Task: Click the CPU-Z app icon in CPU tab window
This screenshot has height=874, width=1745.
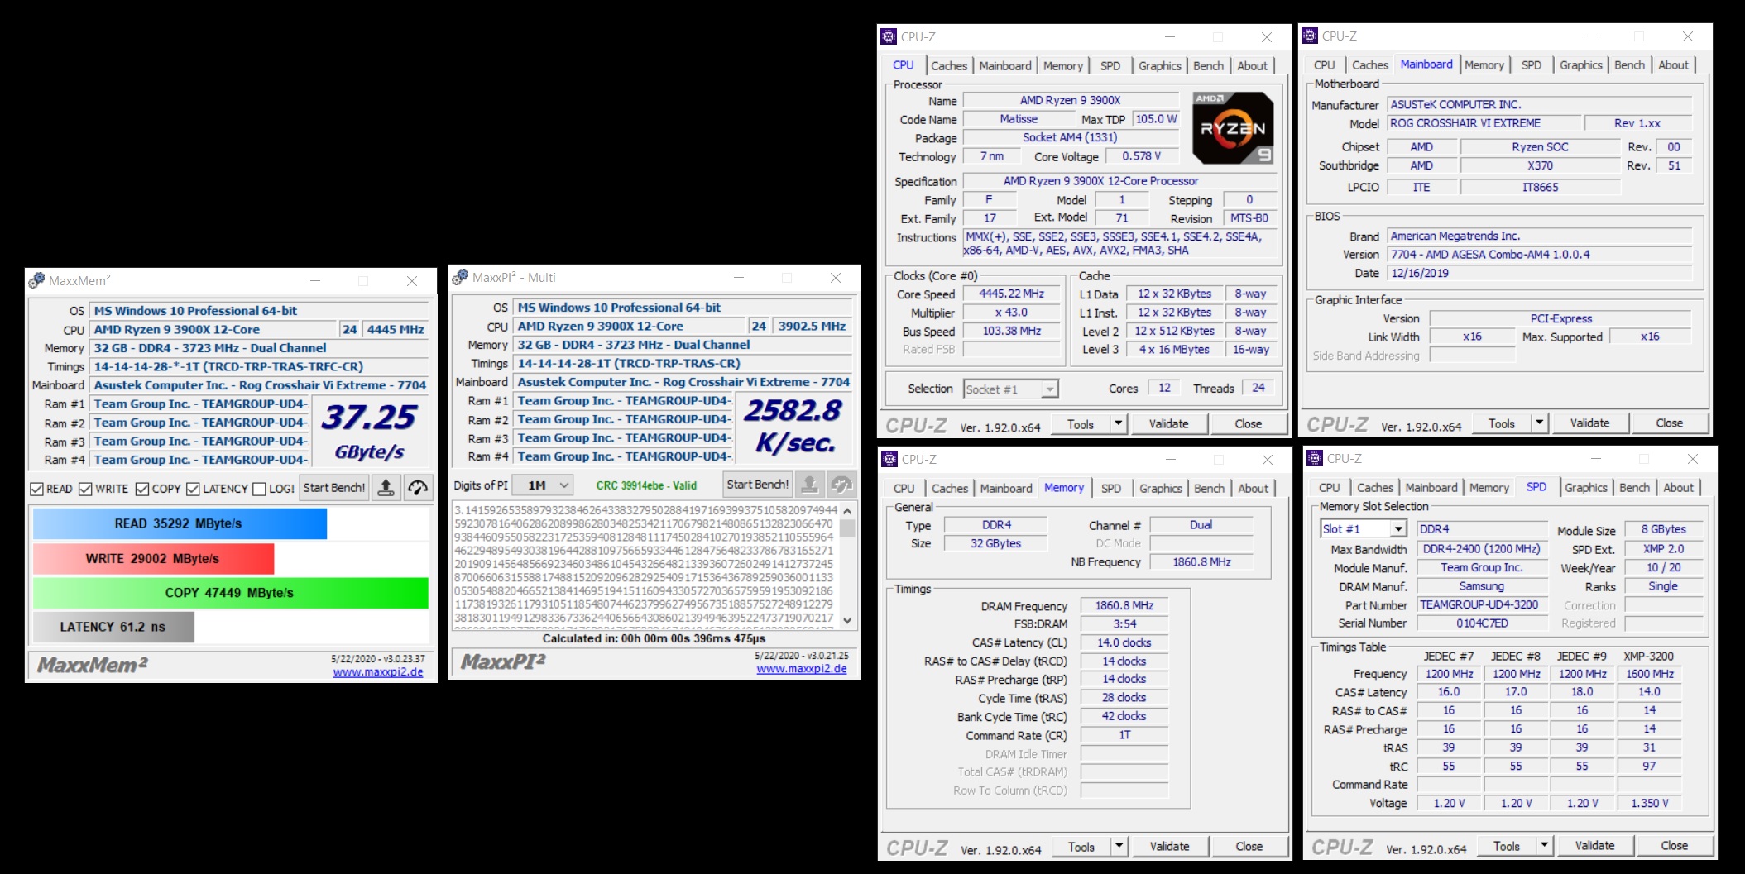Action: 889,36
